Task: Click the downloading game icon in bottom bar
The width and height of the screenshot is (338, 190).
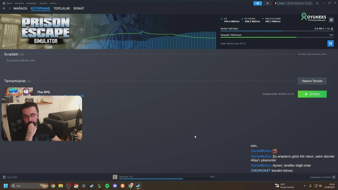Action: 115,177
